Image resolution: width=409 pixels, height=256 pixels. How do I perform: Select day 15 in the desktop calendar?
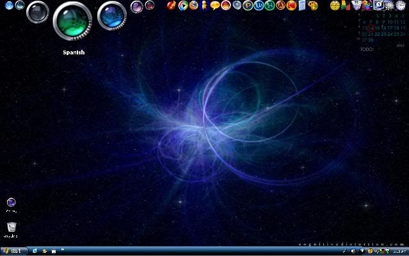377,28
